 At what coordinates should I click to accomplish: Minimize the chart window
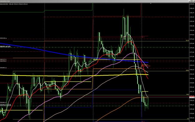tap(189, 1)
